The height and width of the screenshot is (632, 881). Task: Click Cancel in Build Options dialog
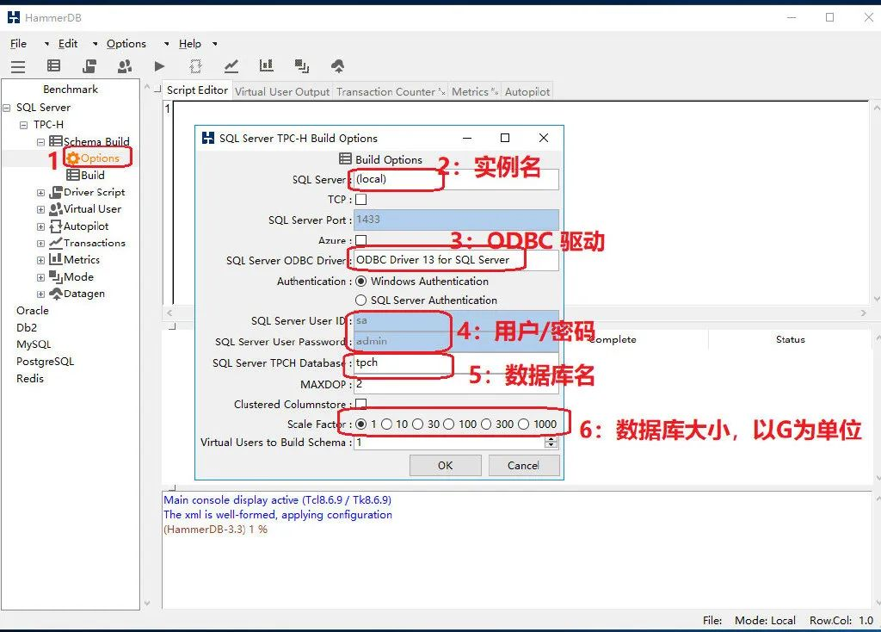coord(524,466)
